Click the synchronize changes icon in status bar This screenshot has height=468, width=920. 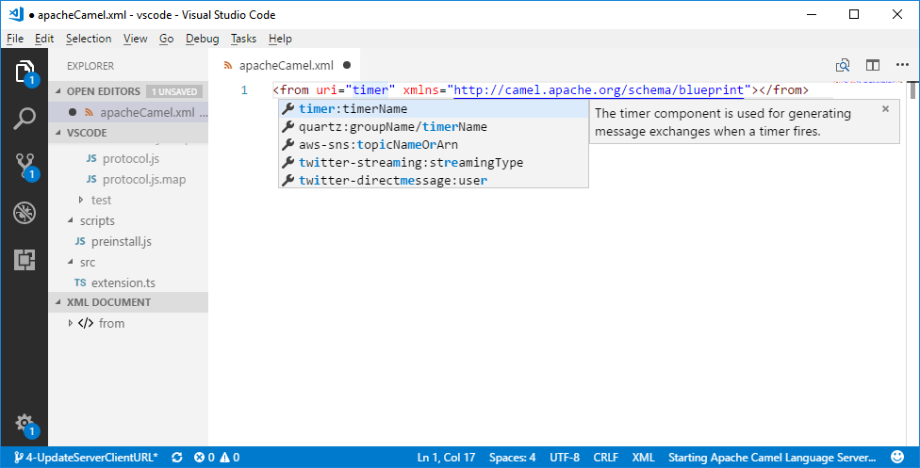pyautogui.click(x=176, y=458)
